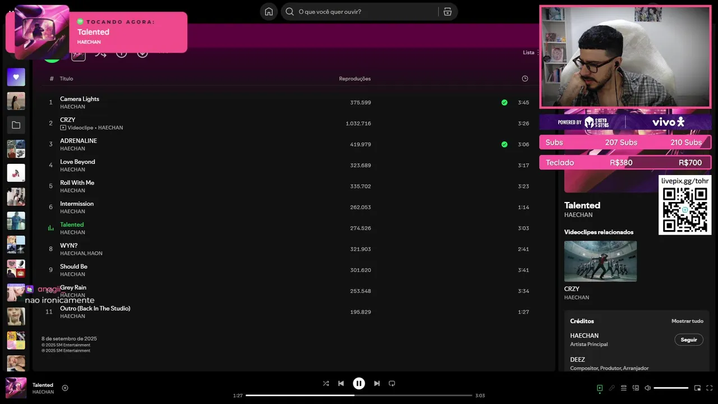The image size is (718, 404).
Task: Open the HAECHAN credit name in Créditos
Action: pyautogui.click(x=584, y=336)
